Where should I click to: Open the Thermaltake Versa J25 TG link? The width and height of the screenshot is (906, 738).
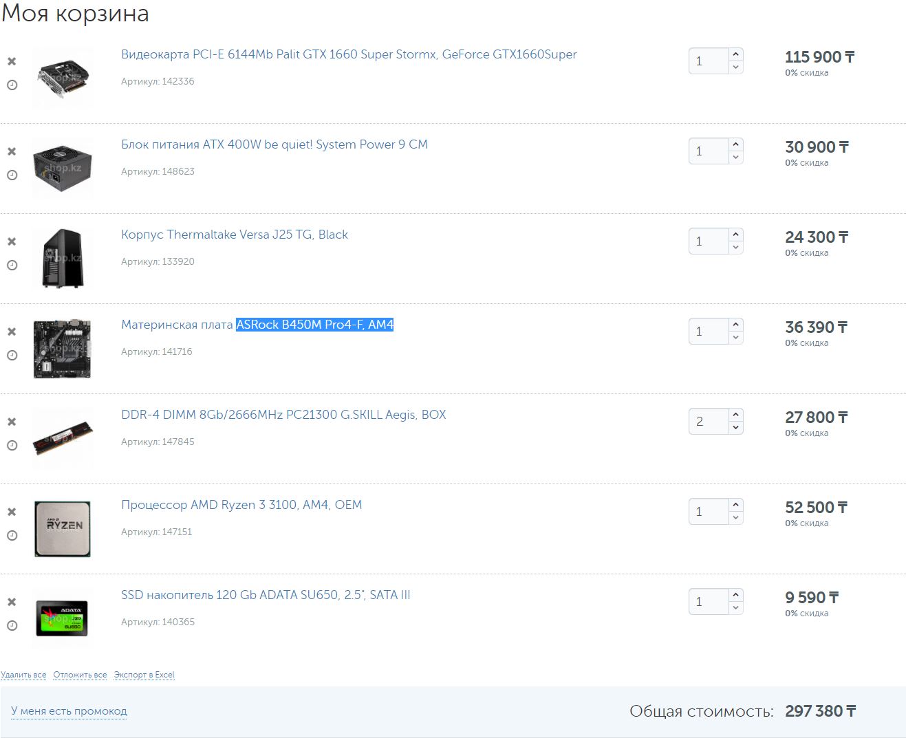pos(235,235)
